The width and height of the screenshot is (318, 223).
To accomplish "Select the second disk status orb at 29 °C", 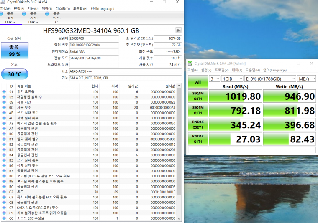I will point(24,13).
